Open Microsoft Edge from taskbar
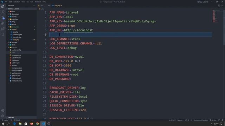 pyautogui.click(x=14, y=124)
